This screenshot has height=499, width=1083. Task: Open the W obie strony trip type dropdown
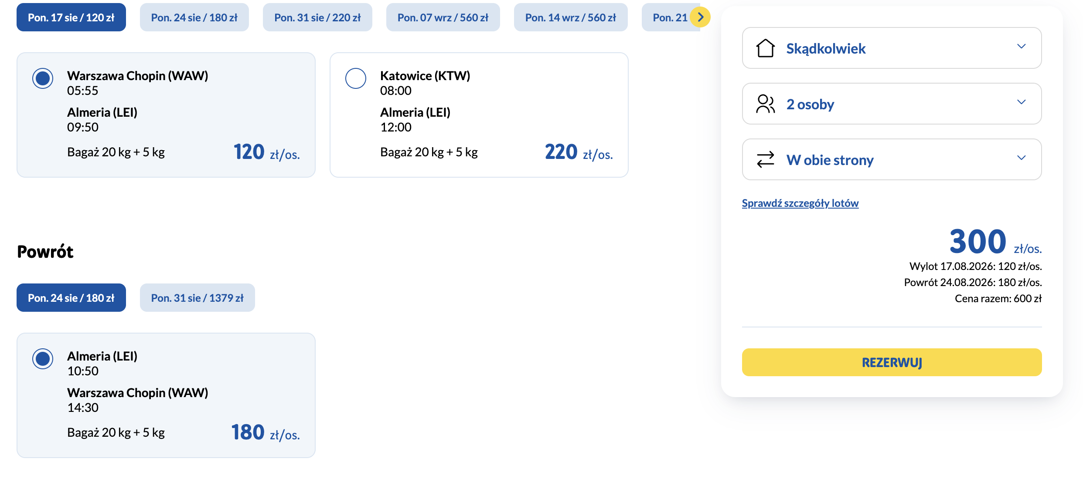click(x=892, y=159)
